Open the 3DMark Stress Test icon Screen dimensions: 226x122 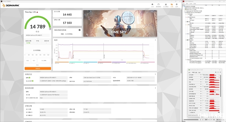click(166, 4)
